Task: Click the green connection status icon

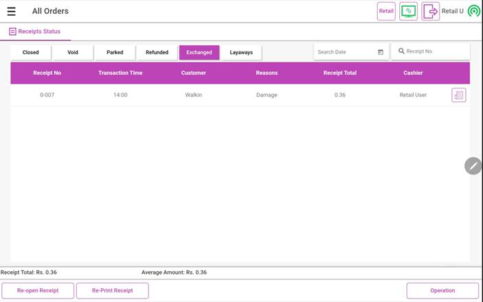Action: coord(473,11)
